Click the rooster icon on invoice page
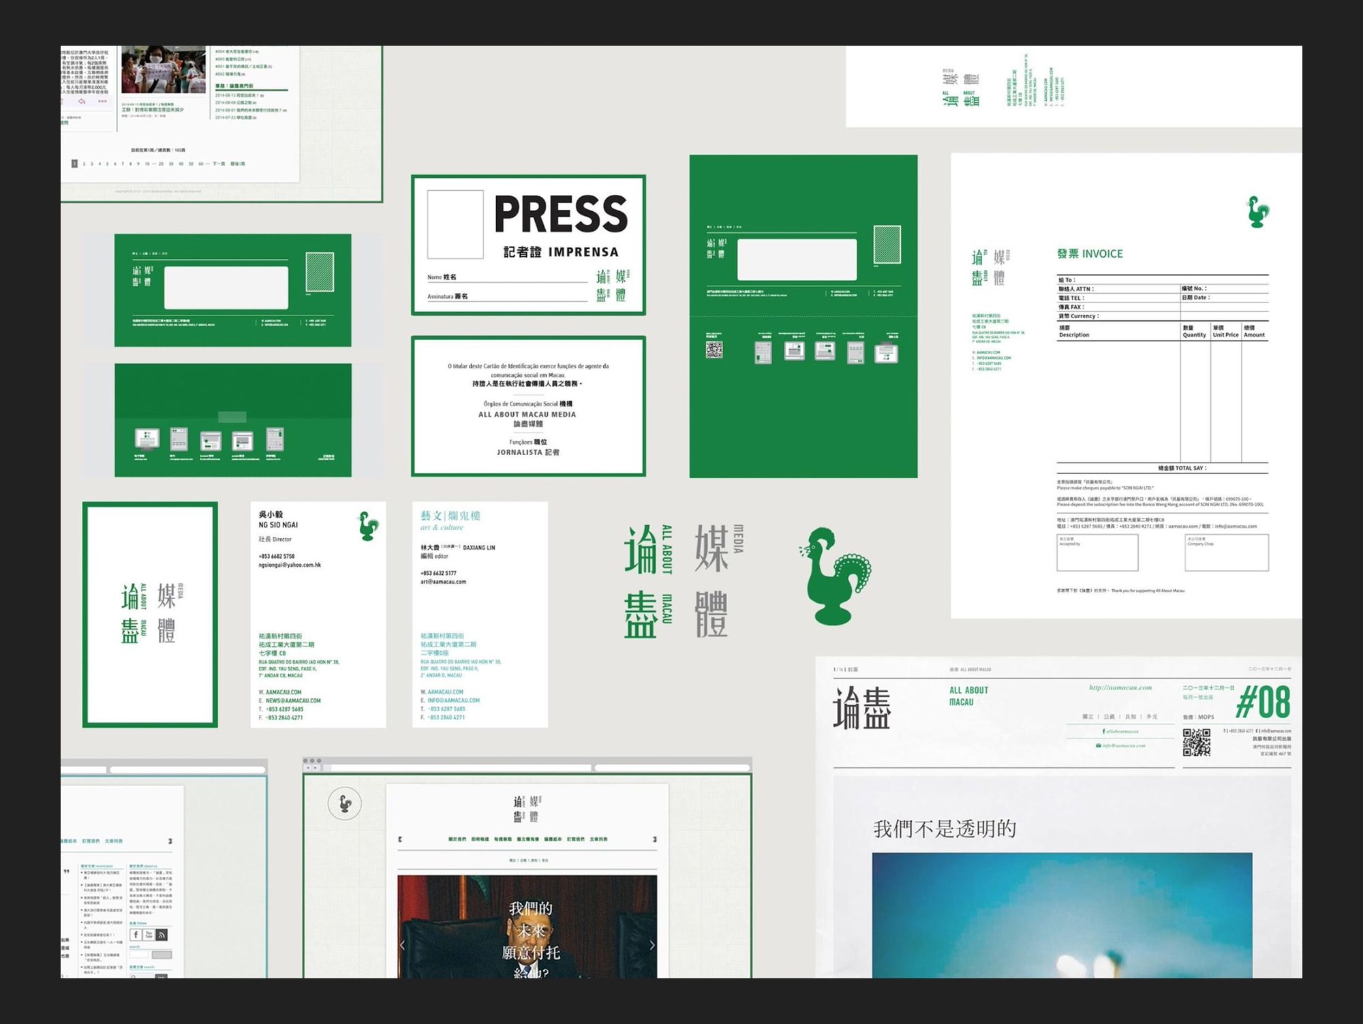This screenshot has width=1363, height=1024. point(1258,212)
